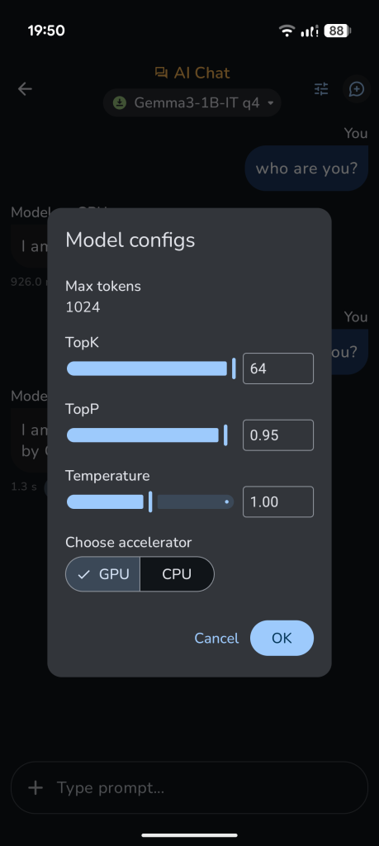Screen dimensions: 379x846
Task: Switch accelerator to CPU
Action: (x=177, y=574)
